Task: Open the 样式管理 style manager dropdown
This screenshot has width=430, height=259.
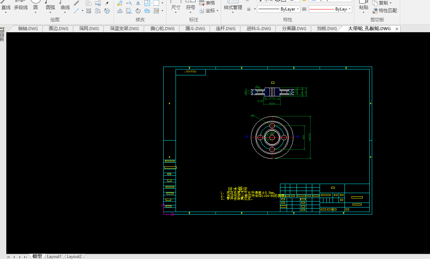Action: [x=233, y=13]
